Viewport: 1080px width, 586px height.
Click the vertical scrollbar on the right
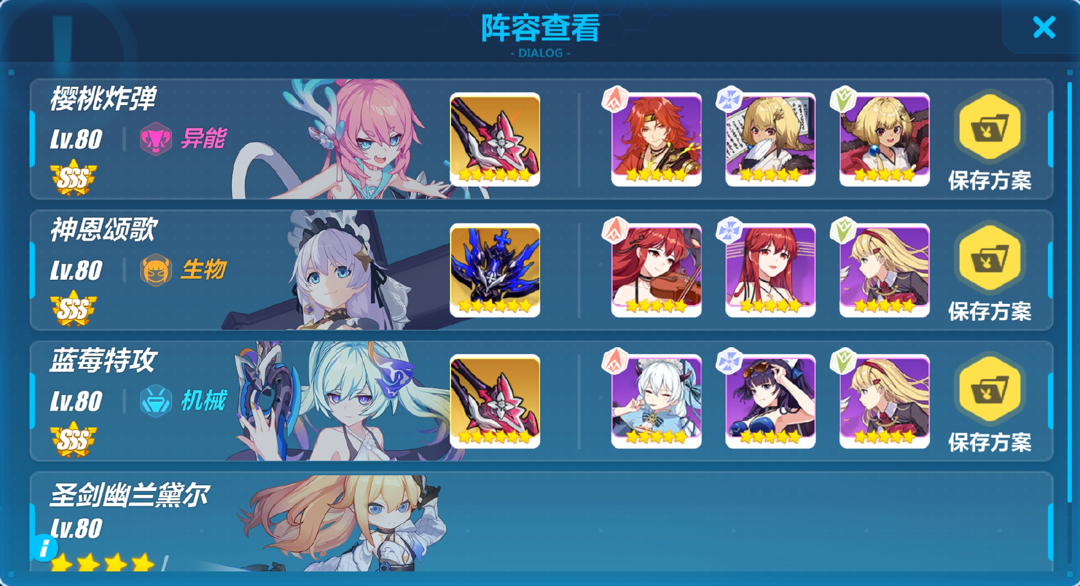pyautogui.click(x=1069, y=292)
